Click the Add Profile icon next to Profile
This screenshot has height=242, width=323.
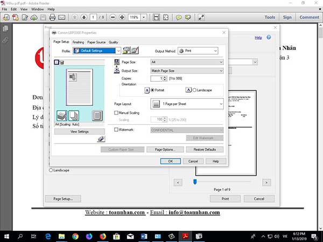(x=127, y=51)
